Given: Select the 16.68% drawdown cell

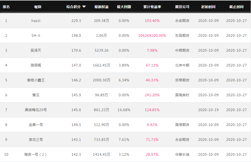Looking at the screenshot, I should (124, 110).
